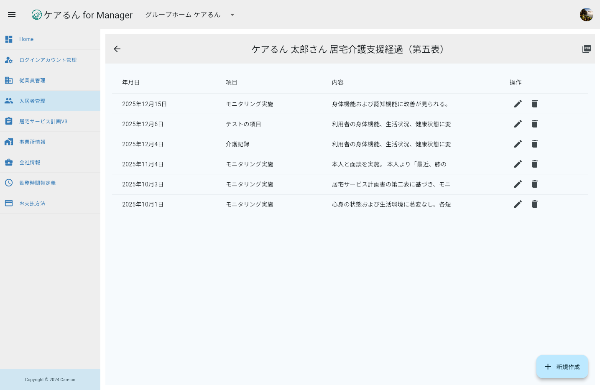Open the hamburger navigation menu
This screenshot has height=390, width=600.
pyautogui.click(x=11, y=15)
